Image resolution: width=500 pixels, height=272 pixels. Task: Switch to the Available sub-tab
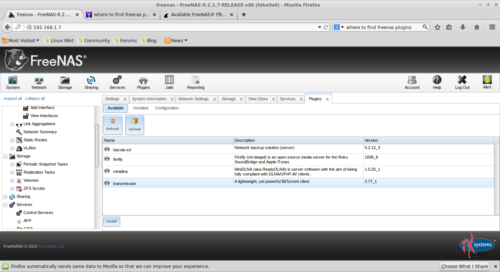pyautogui.click(x=115, y=108)
